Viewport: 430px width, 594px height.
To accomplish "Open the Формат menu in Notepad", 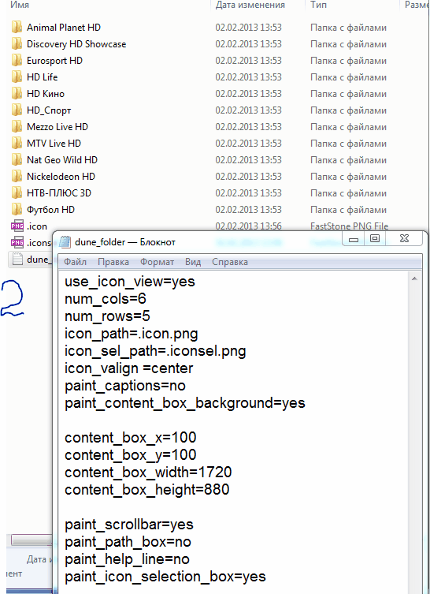I will coord(157,262).
